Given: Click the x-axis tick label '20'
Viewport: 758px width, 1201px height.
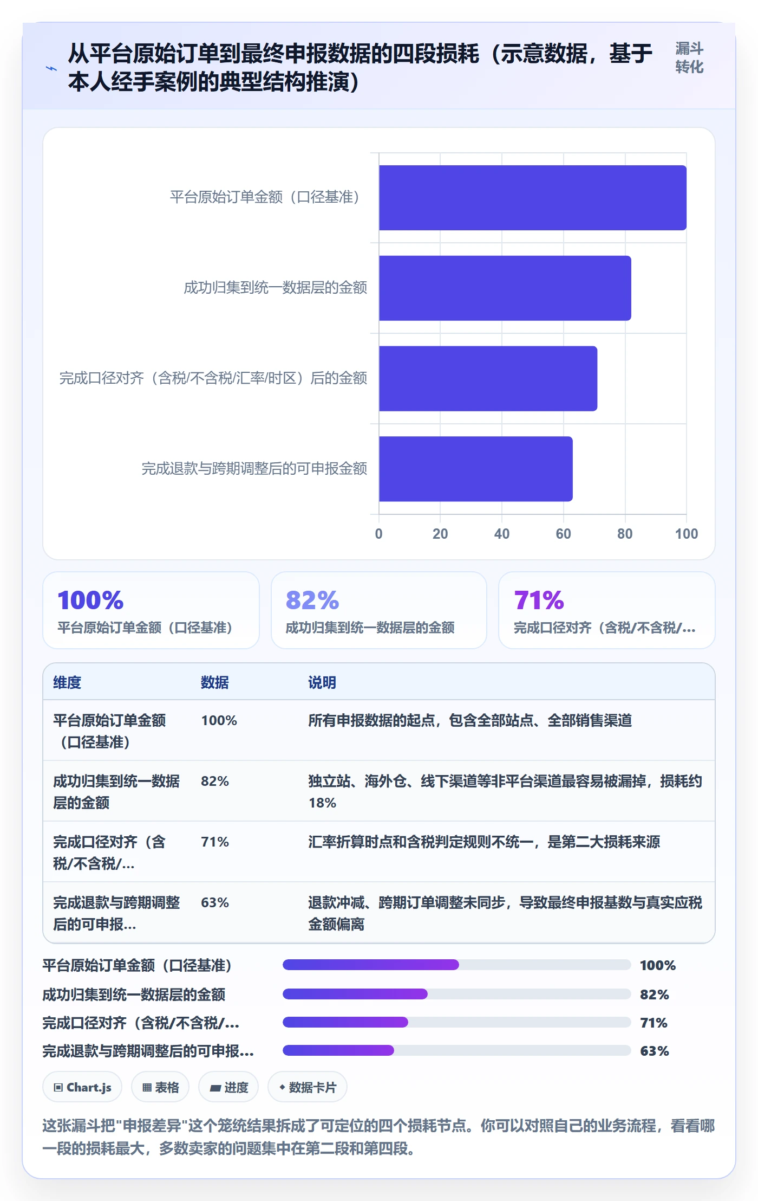Looking at the screenshot, I should click(440, 534).
